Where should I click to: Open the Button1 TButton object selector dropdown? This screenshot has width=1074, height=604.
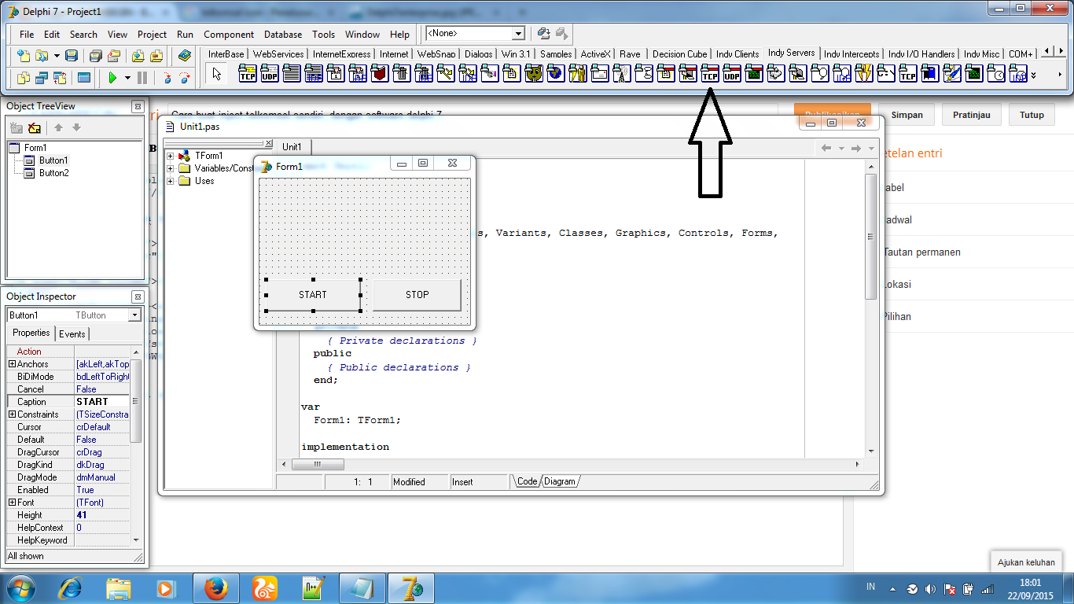click(x=134, y=315)
